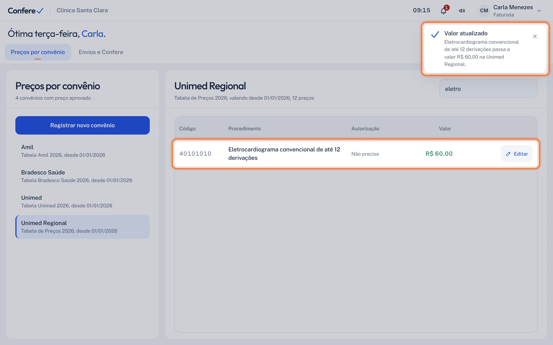Click the R$ 60,00 value
Screen dimensions: 553x345
[x=439, y=154]
